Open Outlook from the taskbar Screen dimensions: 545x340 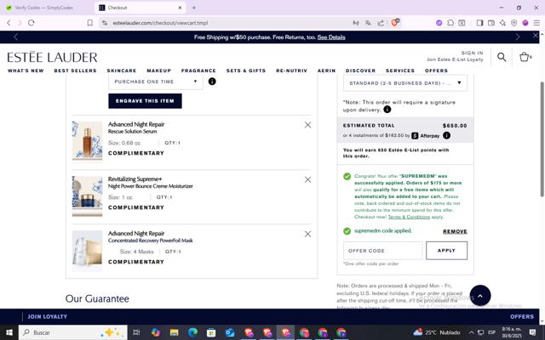click(230, 332)
